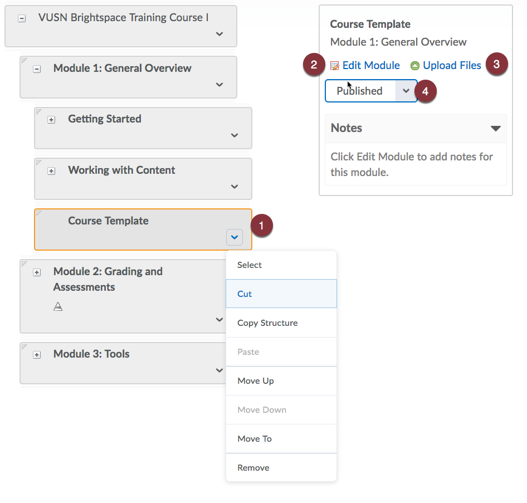This screenshot has height=503, width=527.
Task: Click the Upload Files link
Action: 452,65
